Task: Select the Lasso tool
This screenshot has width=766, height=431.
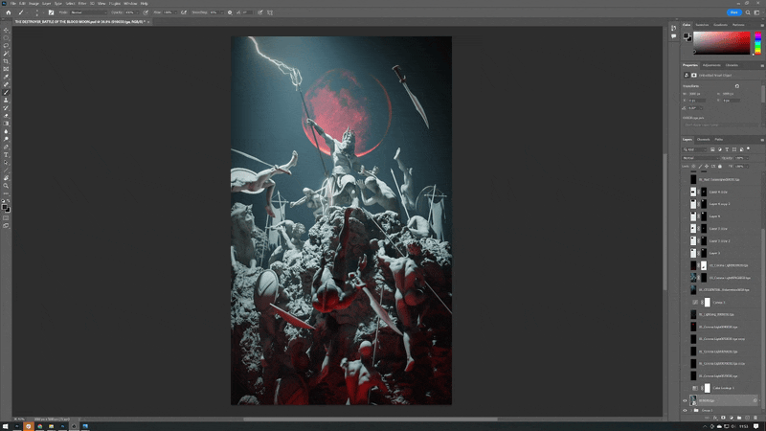Action: pyautogui.click(x=6, y=45)
